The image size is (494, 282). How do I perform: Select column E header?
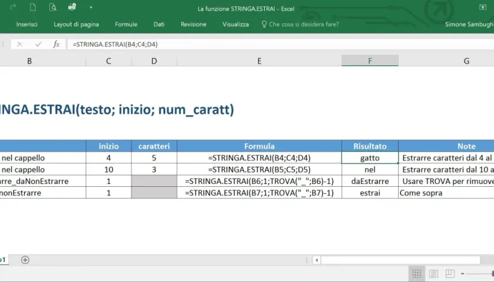point(259,61)
